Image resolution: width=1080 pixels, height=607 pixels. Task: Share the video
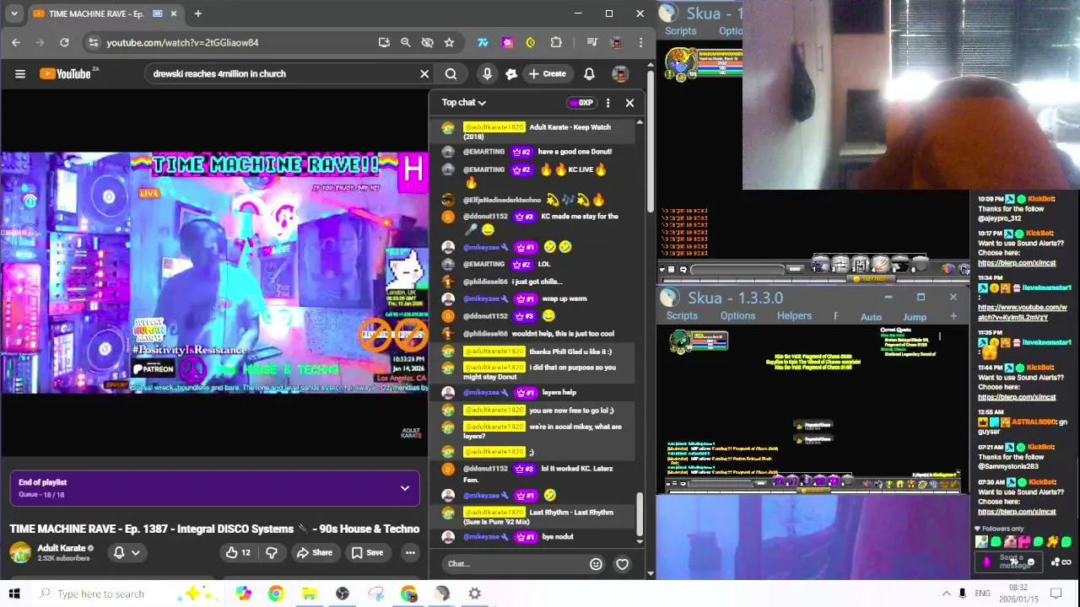tap(314, 552)
